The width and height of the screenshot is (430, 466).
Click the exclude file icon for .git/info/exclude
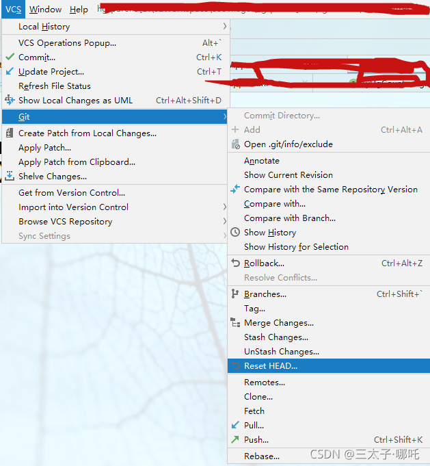[x=236, y=144]
